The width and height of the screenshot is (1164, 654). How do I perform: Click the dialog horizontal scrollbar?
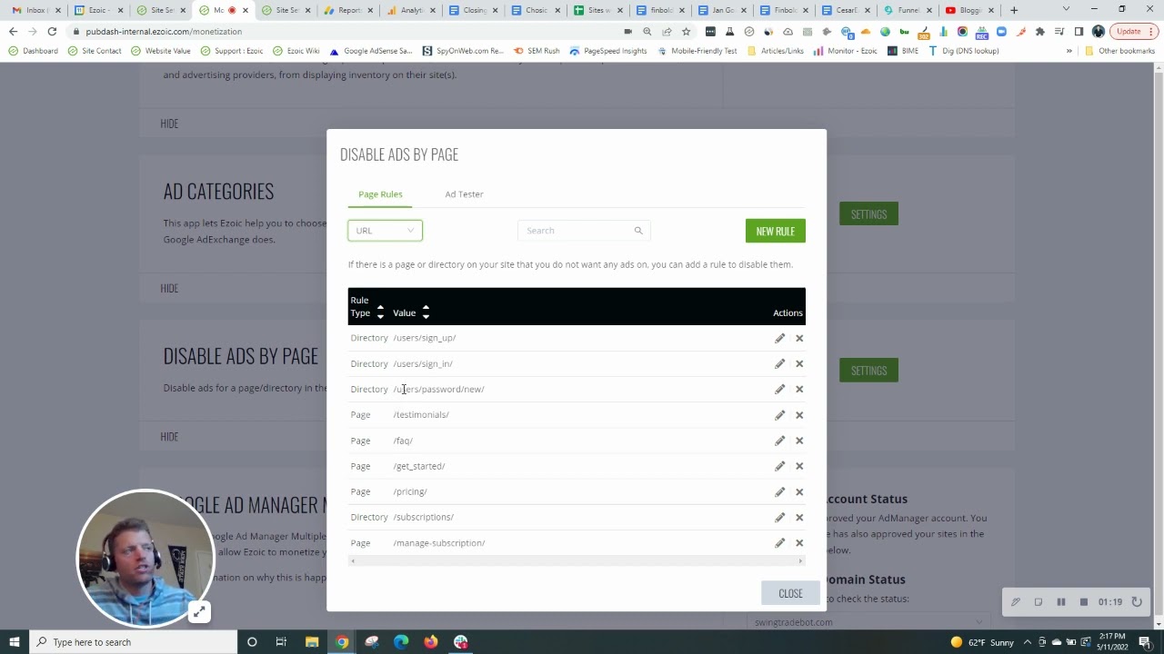pyautogui.click(x=577, y=561)
